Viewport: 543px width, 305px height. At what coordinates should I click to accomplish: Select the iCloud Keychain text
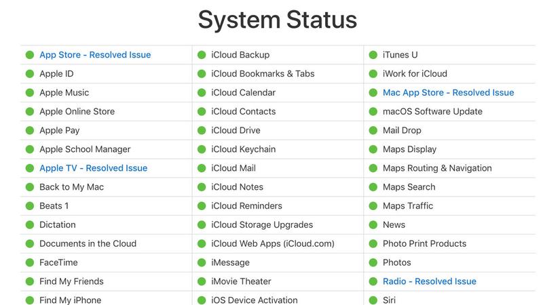(244, 149)
